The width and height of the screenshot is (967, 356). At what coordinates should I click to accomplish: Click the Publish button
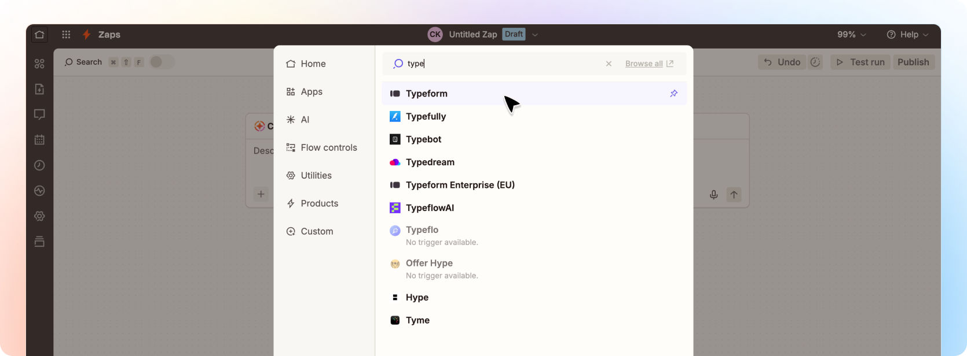click(x=913, y=62)
